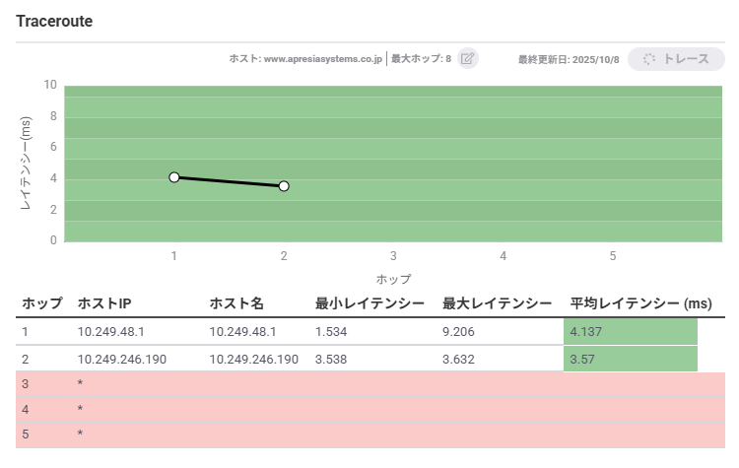The height and width of the screenshot is (468, 739).
Task: Click the トレース button
Action: (676, 59)
